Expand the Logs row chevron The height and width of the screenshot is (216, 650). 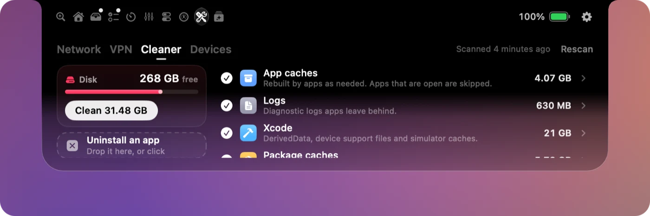coord(584,106)
